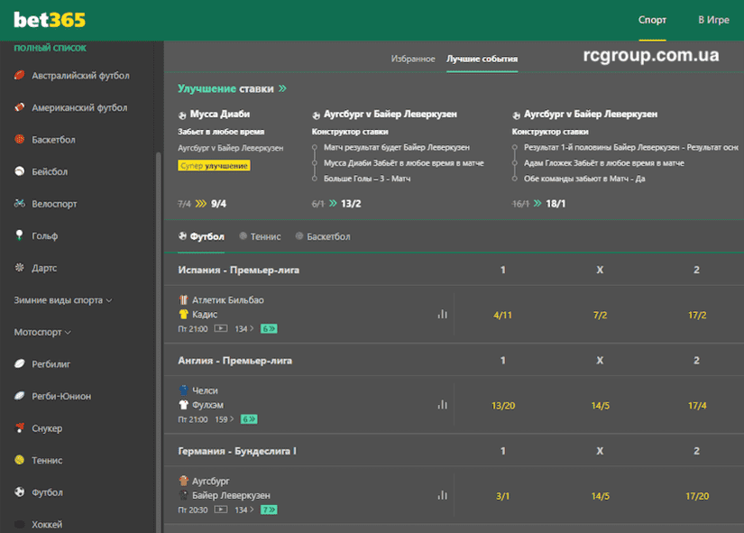Expand Зимние виды спорта menu
The width and height of the screenshot is (744, 533).
coord(63,300)
